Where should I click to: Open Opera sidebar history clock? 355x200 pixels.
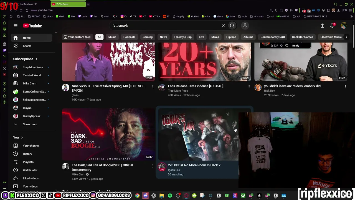pyautogui.click(x=4, y=90)
